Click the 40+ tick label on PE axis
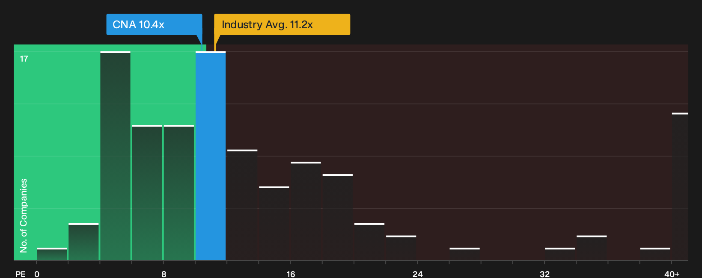 672,274
